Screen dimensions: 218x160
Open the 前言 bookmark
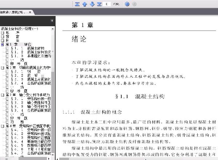pos(12,37)
